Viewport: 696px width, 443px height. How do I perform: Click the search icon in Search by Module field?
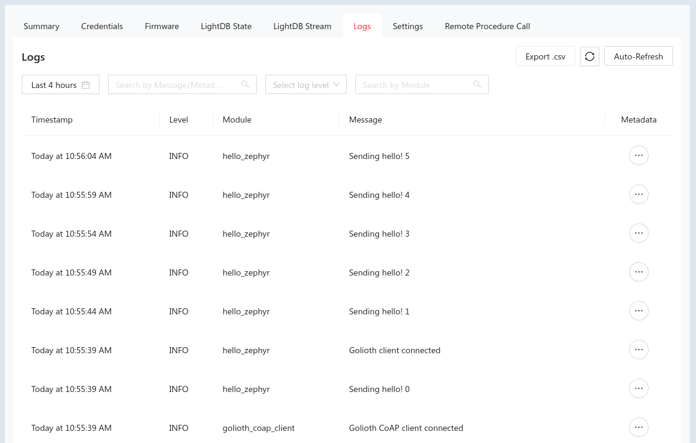click(x=477, y=84)
